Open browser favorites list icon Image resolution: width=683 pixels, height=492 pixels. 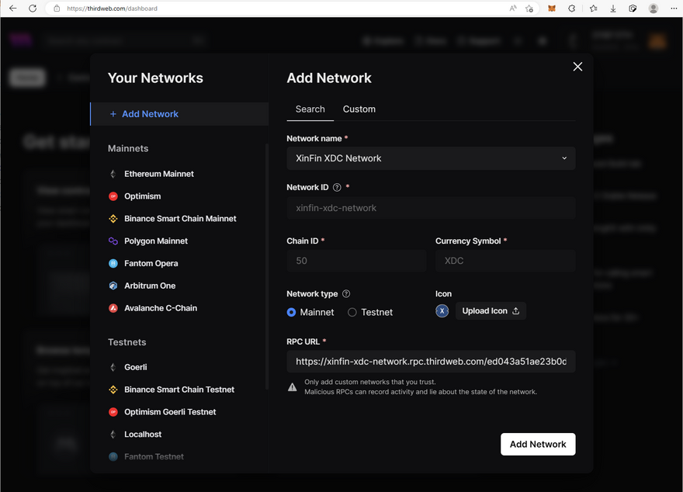click(593, 9)
